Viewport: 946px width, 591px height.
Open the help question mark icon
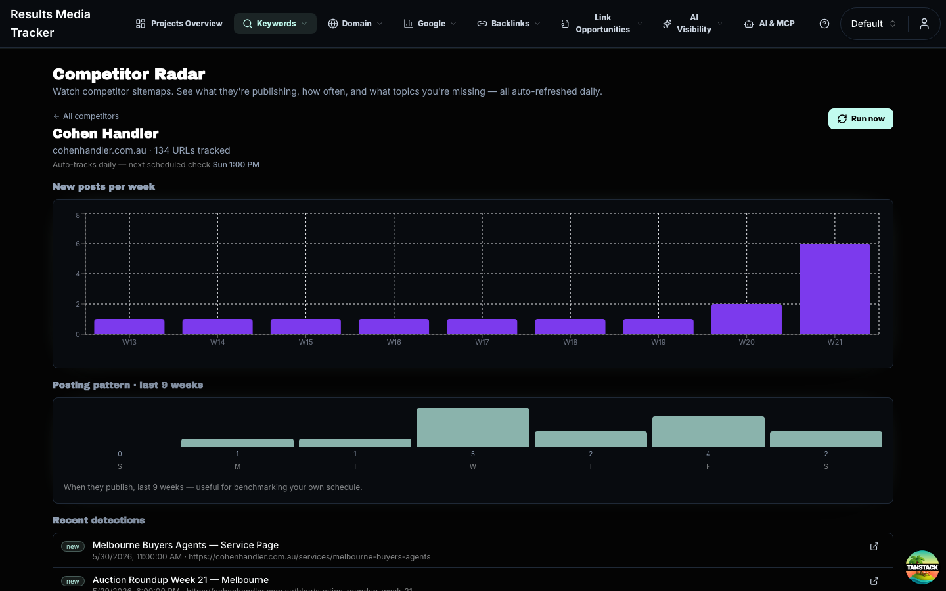(x=824, y=24)
